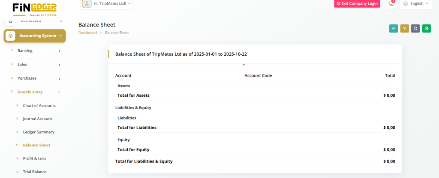
Task: Open the chat messages notification icon
Action: point(391,4)
